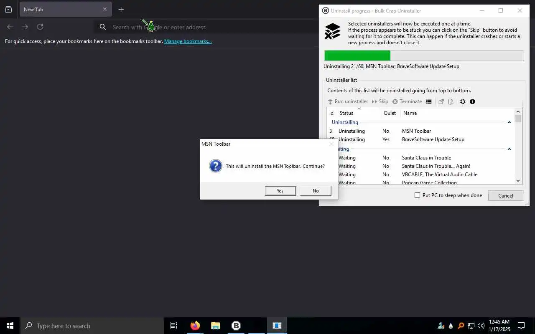535x334 pixels.
Task: Click the taskbar Type here to search box
Action: (92, 326)
